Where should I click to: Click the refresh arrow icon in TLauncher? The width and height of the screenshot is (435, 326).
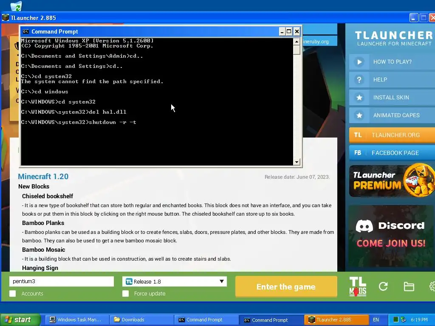coord(383,286)
